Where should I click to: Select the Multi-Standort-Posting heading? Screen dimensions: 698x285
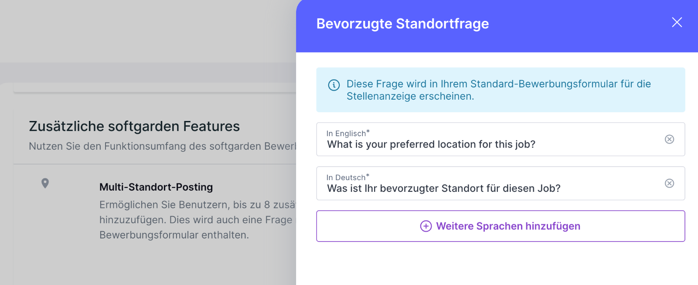click(156, 187)
